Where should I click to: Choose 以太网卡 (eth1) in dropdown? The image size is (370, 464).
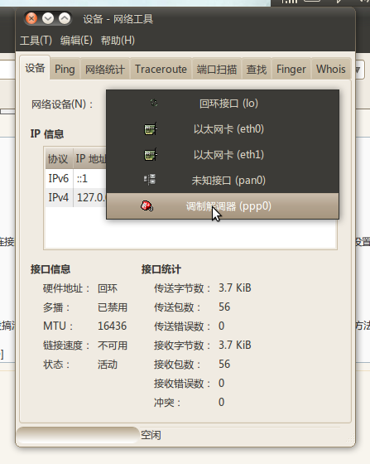(223, 155)
